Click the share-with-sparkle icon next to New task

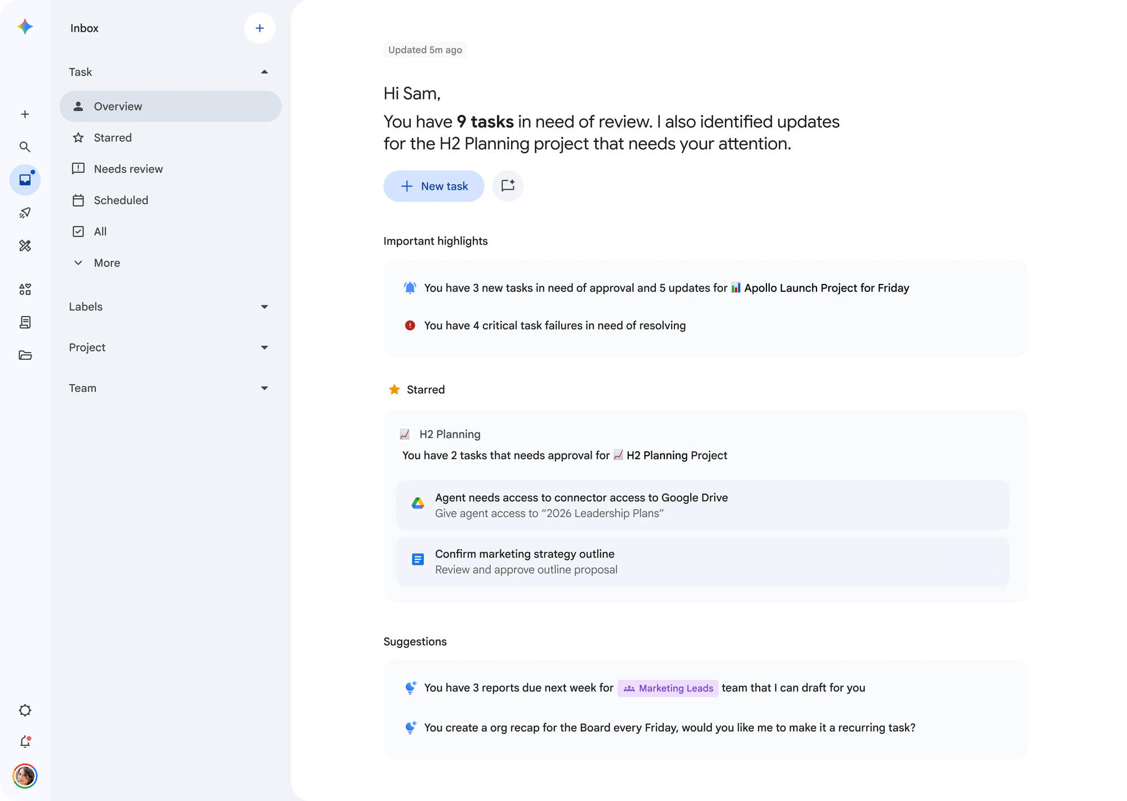507,186
